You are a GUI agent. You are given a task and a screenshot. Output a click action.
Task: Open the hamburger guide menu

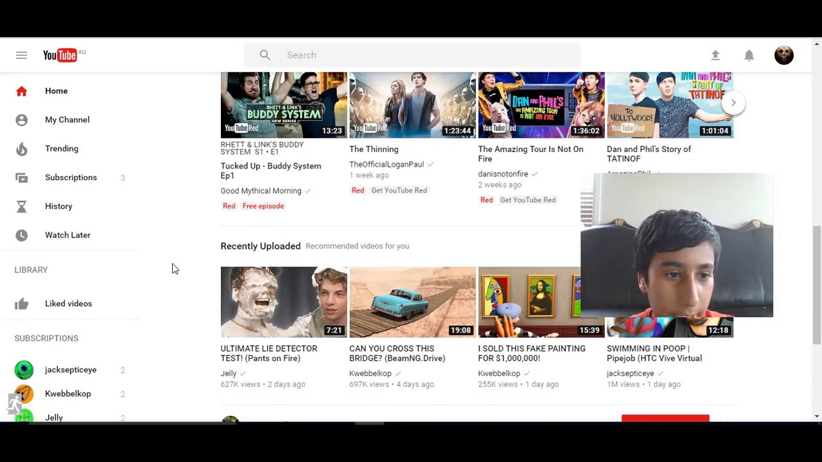[x=21, y=55]
